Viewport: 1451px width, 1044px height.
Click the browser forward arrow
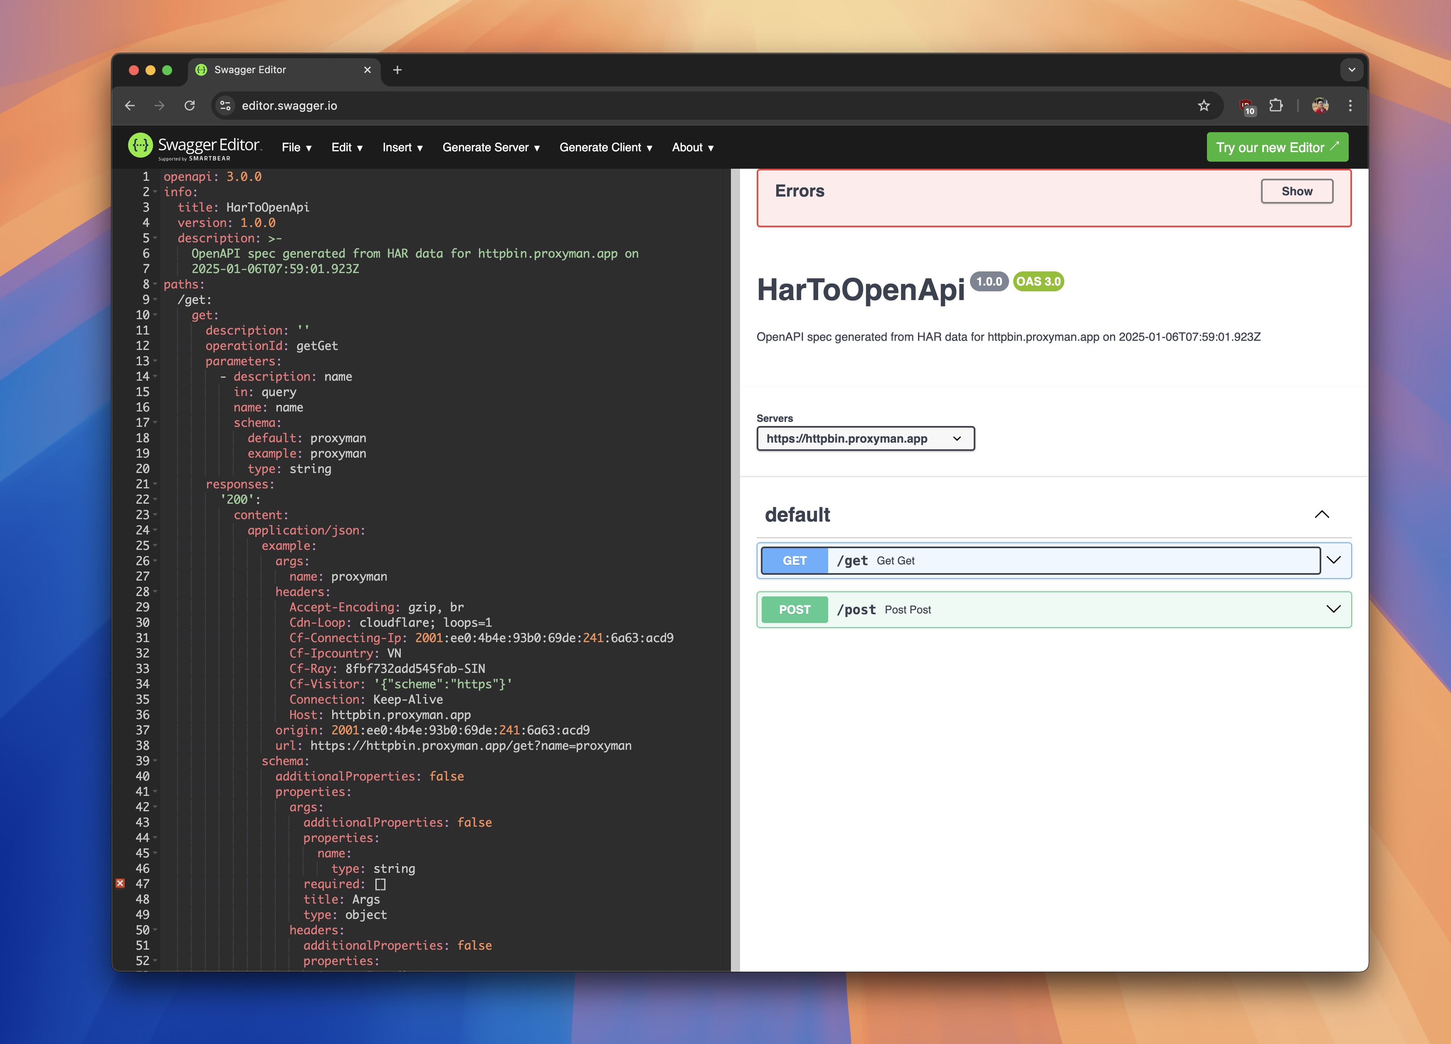click(159, 106)
